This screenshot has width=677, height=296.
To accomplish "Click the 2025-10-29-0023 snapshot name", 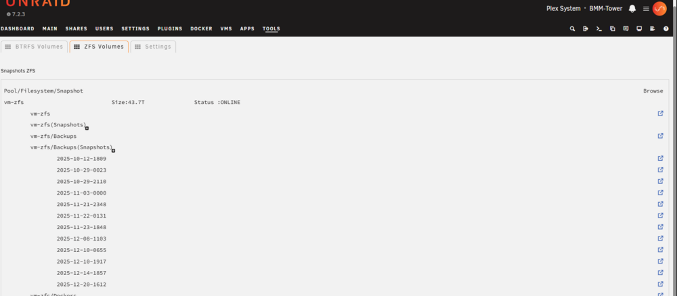I will coord(82,170).
